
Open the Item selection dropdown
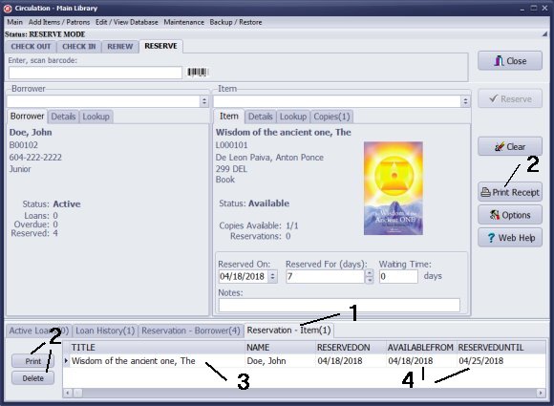pyautogui.click(x=465, y=101)
